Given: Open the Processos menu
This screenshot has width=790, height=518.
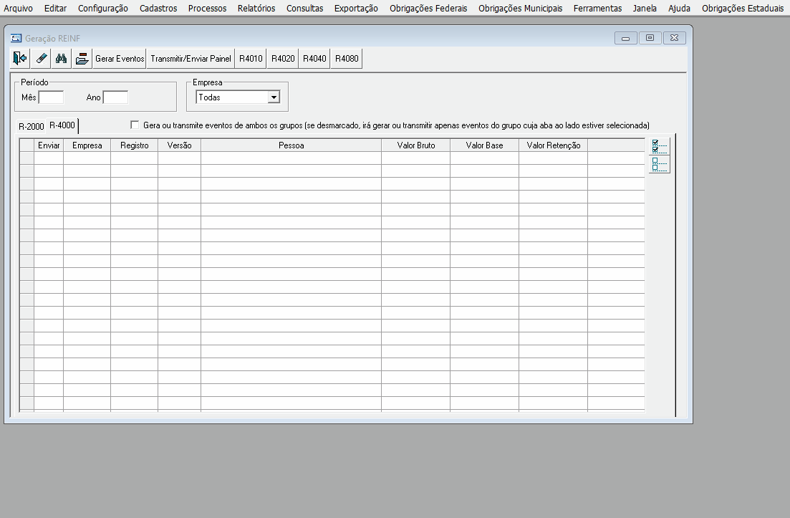Looking at the screenshot, I should [207, 8].
